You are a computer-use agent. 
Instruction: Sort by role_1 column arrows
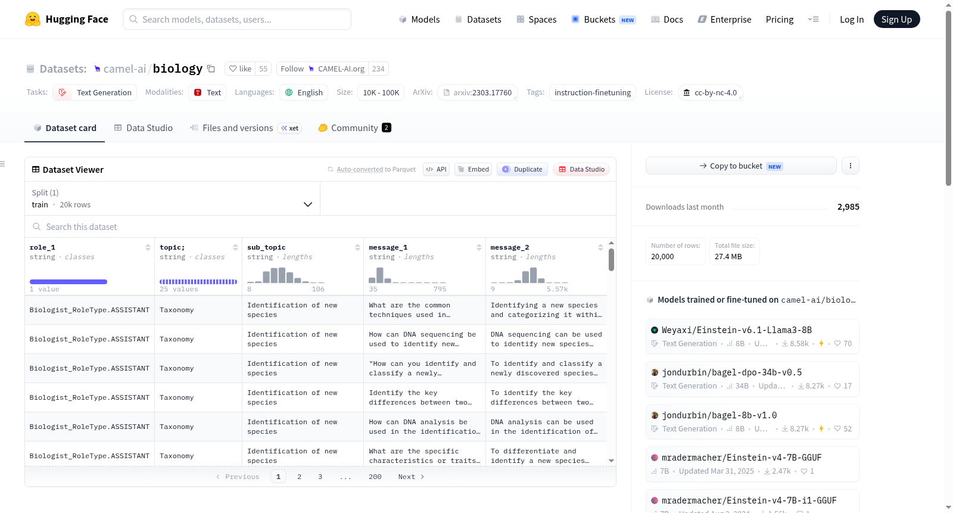coord(148,247)
